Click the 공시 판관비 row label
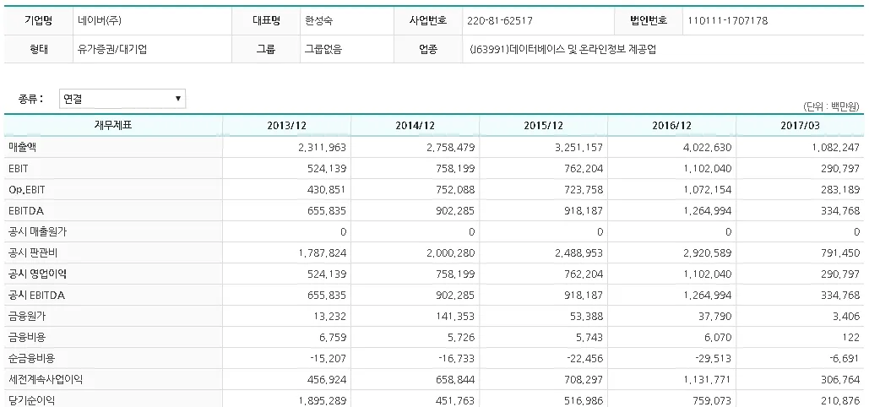 [x=33, y=252]
